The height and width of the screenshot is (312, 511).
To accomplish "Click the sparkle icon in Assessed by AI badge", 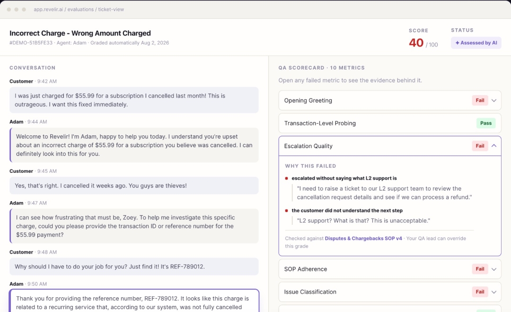I will tap(457, 43).
